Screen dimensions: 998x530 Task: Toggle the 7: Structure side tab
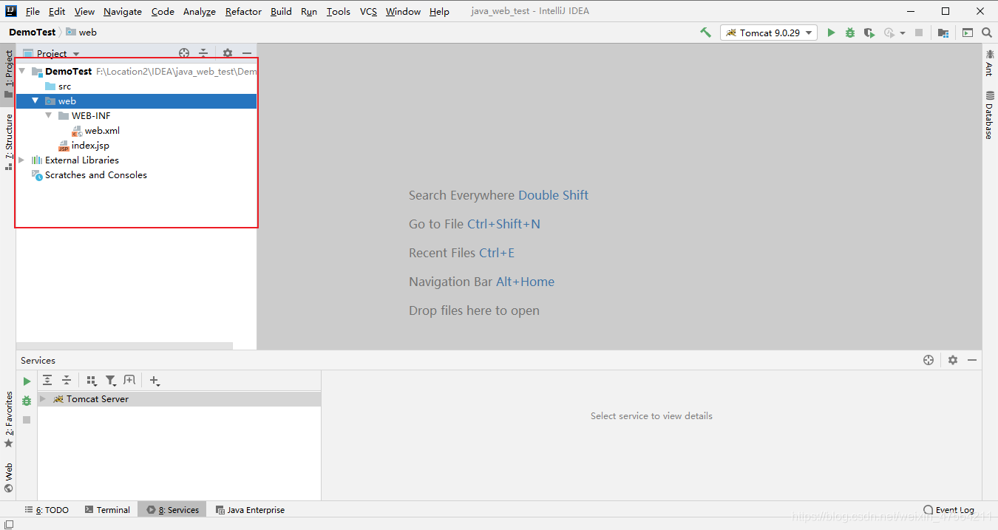[8, 142]
